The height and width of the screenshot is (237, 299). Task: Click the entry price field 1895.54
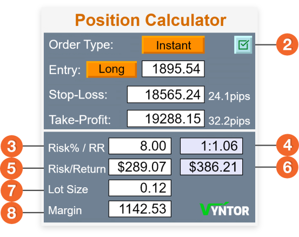(x=173, y=69)
